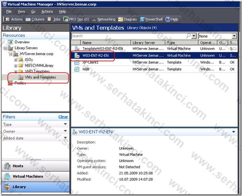The height and width of the screenshot is (196, 242).
Task: Open Networking view in toolbar
Action: pos(104,19)
